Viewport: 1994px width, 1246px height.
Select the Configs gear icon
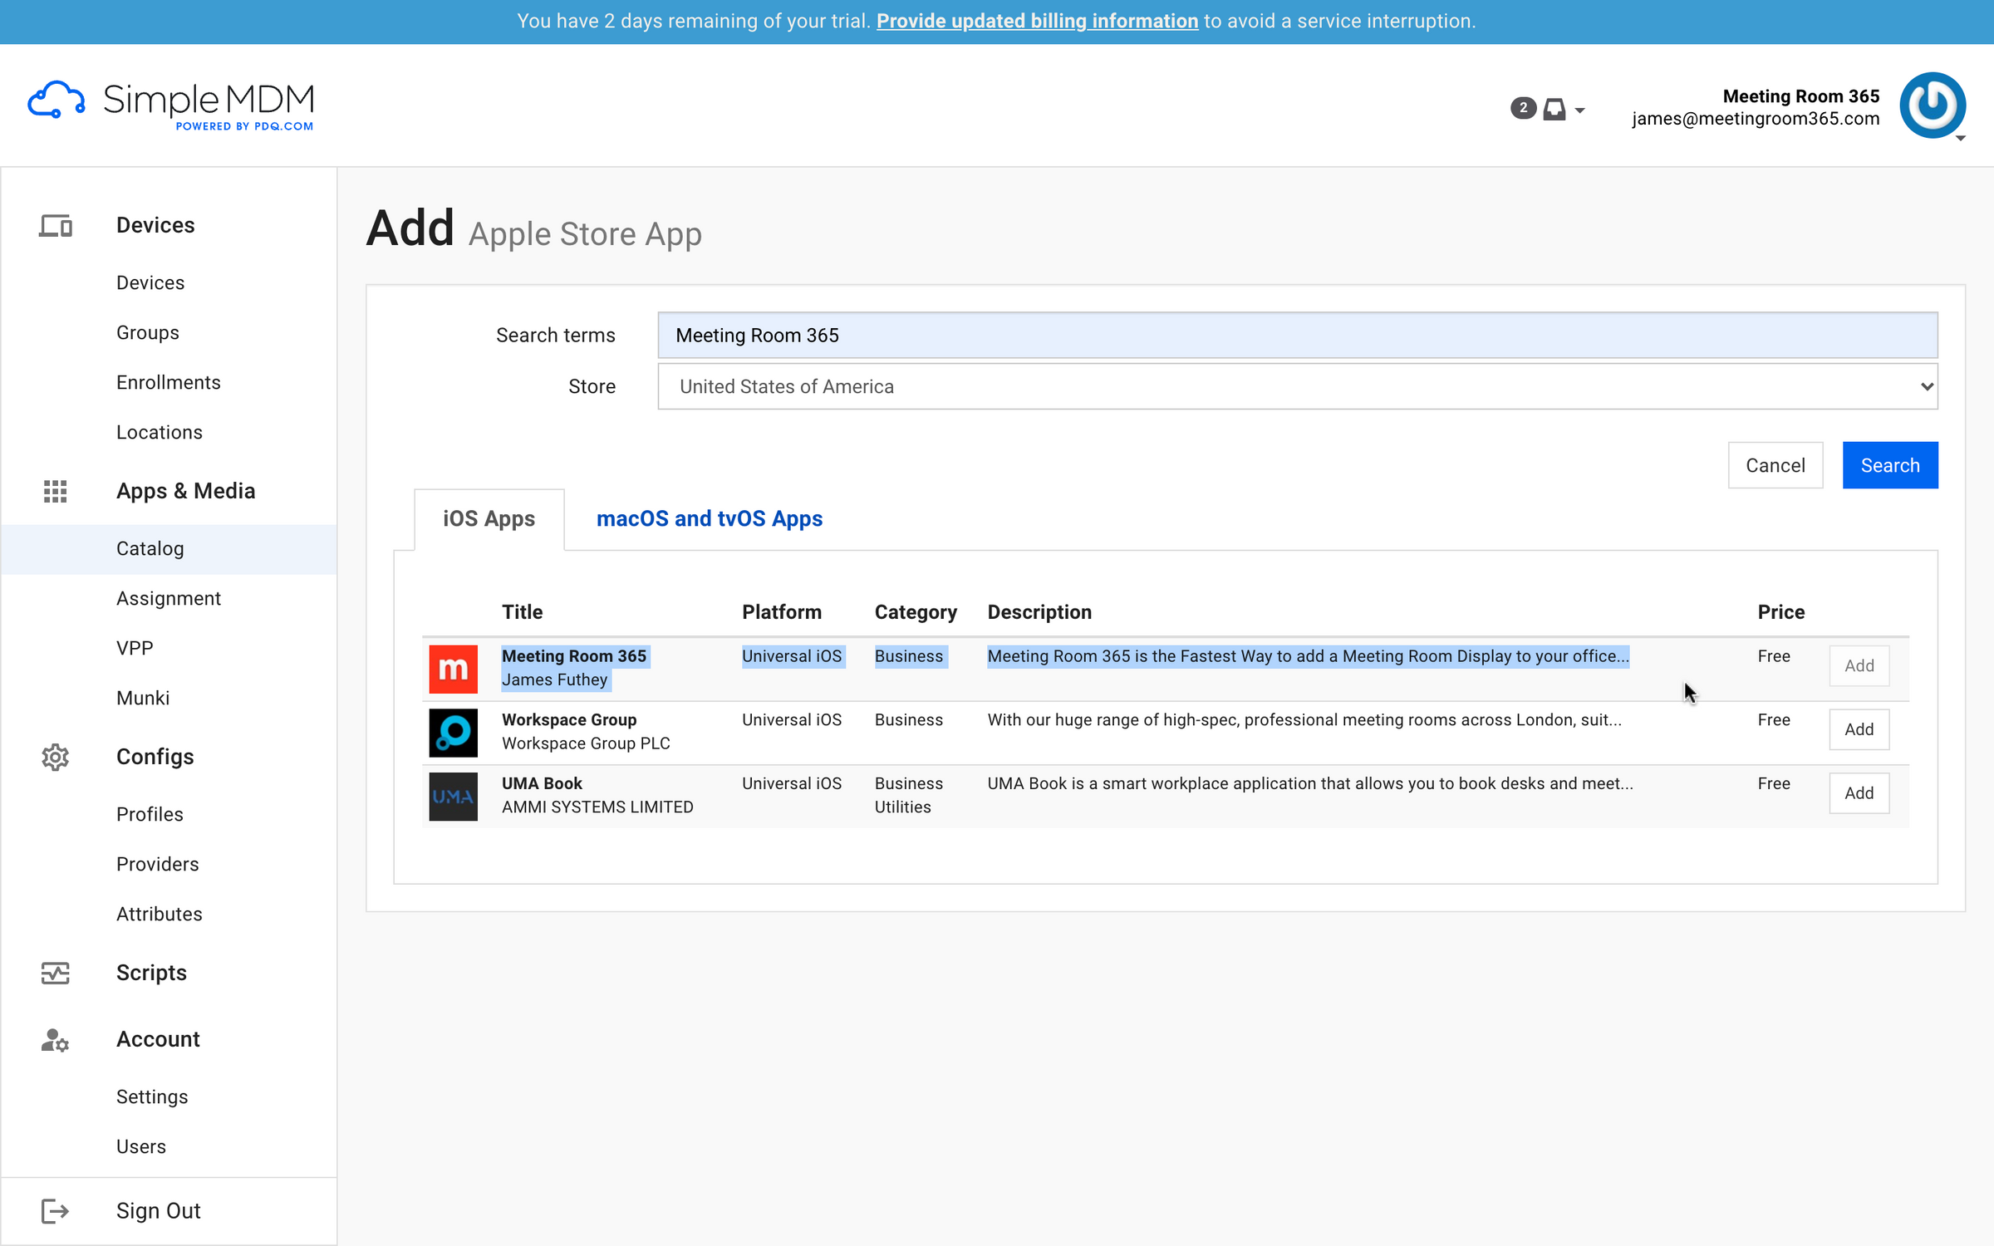tap(55, 757)
